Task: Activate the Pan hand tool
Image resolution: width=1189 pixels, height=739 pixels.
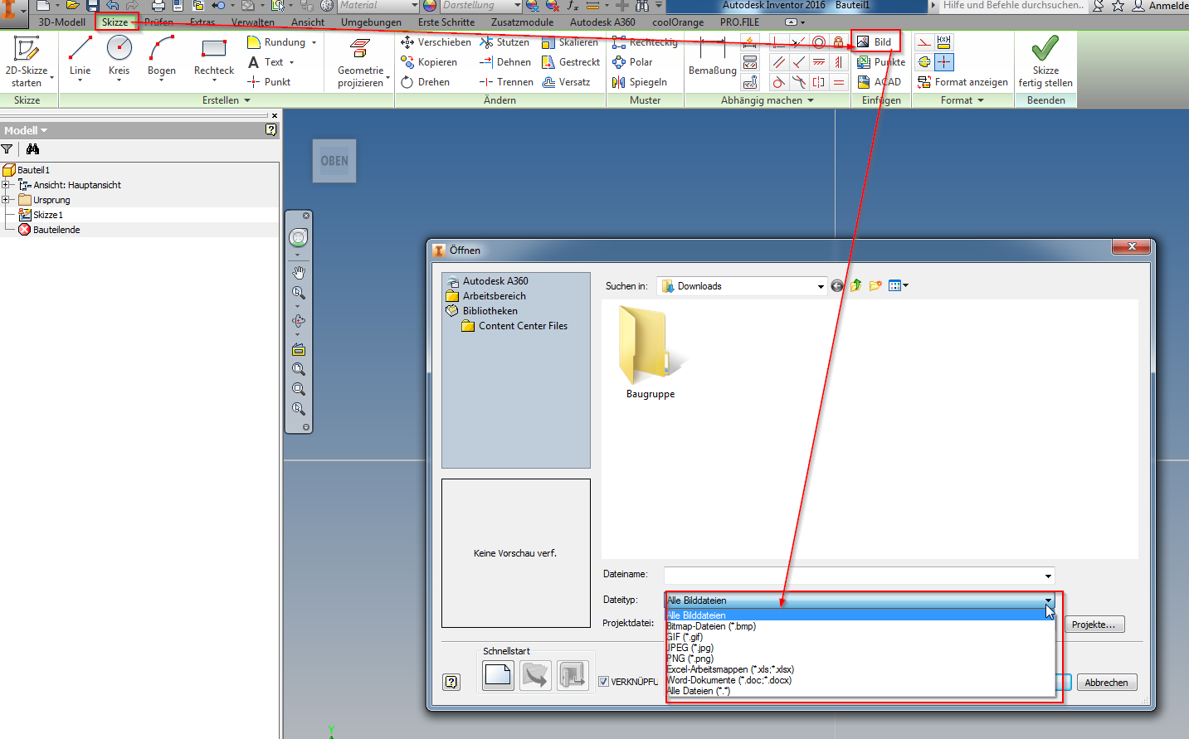Action: 299,272
